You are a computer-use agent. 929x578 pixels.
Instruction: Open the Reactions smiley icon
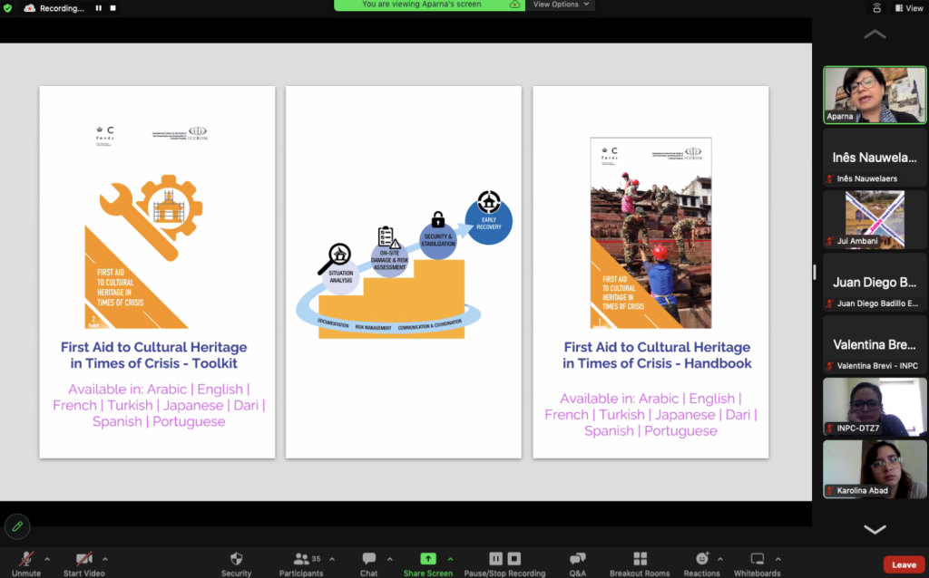(701, 559)
